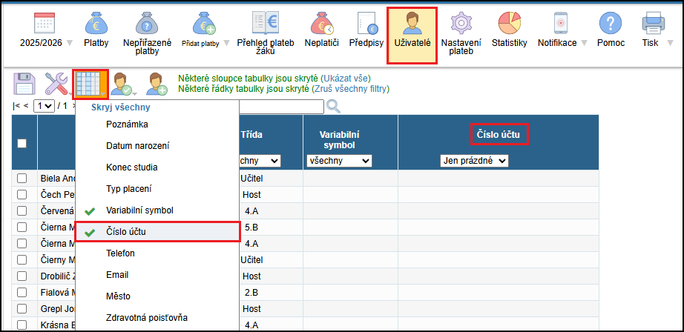Open Předpisy document icon
This screenshot has width=684, height=332.
pyautogui.click(x=365, y=25)
